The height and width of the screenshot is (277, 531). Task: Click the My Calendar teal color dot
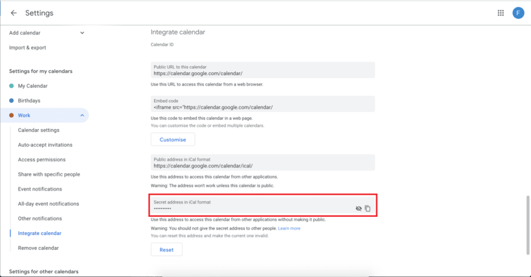[11, 86]
